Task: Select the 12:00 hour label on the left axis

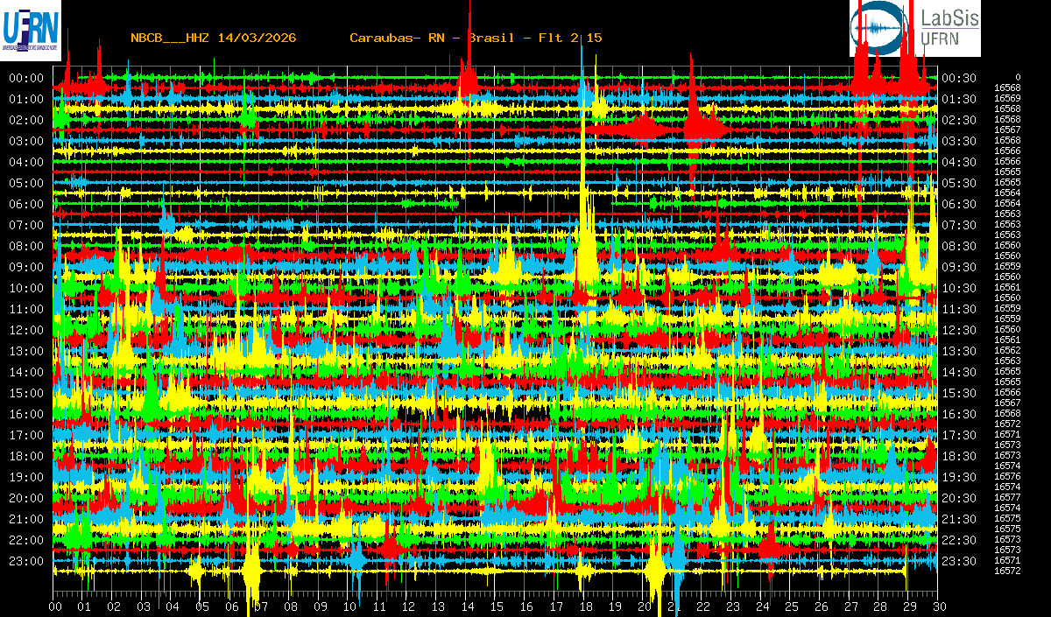Action: (x=26, y=330)
